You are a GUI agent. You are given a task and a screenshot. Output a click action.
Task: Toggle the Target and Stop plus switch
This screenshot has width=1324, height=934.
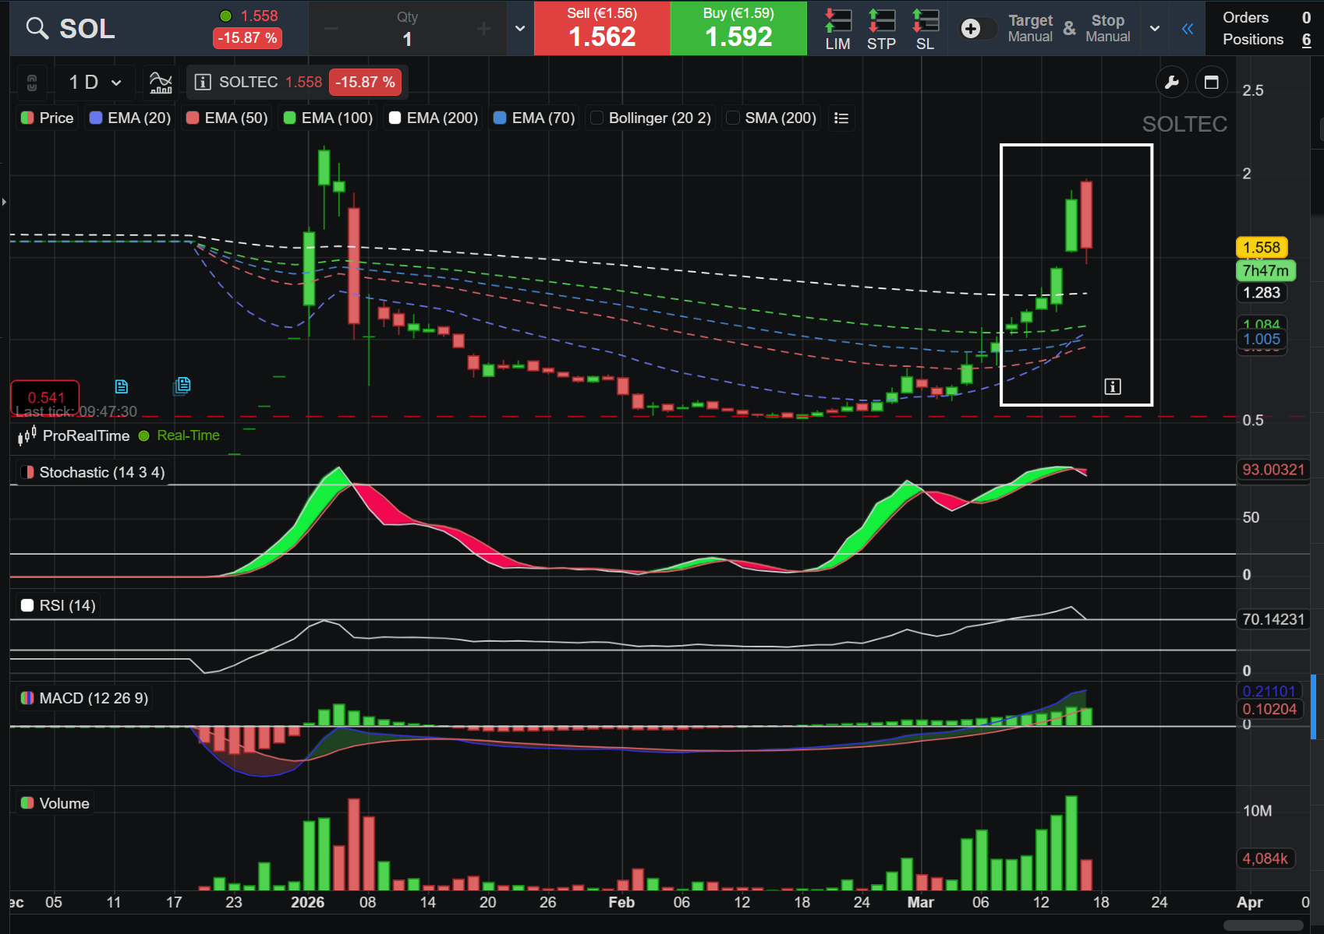click(979, 29)
